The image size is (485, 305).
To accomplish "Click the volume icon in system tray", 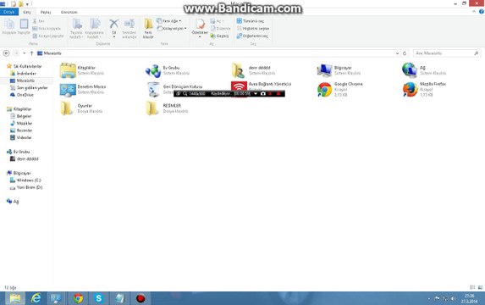I will pyautogui.click(x=453, y=298).
